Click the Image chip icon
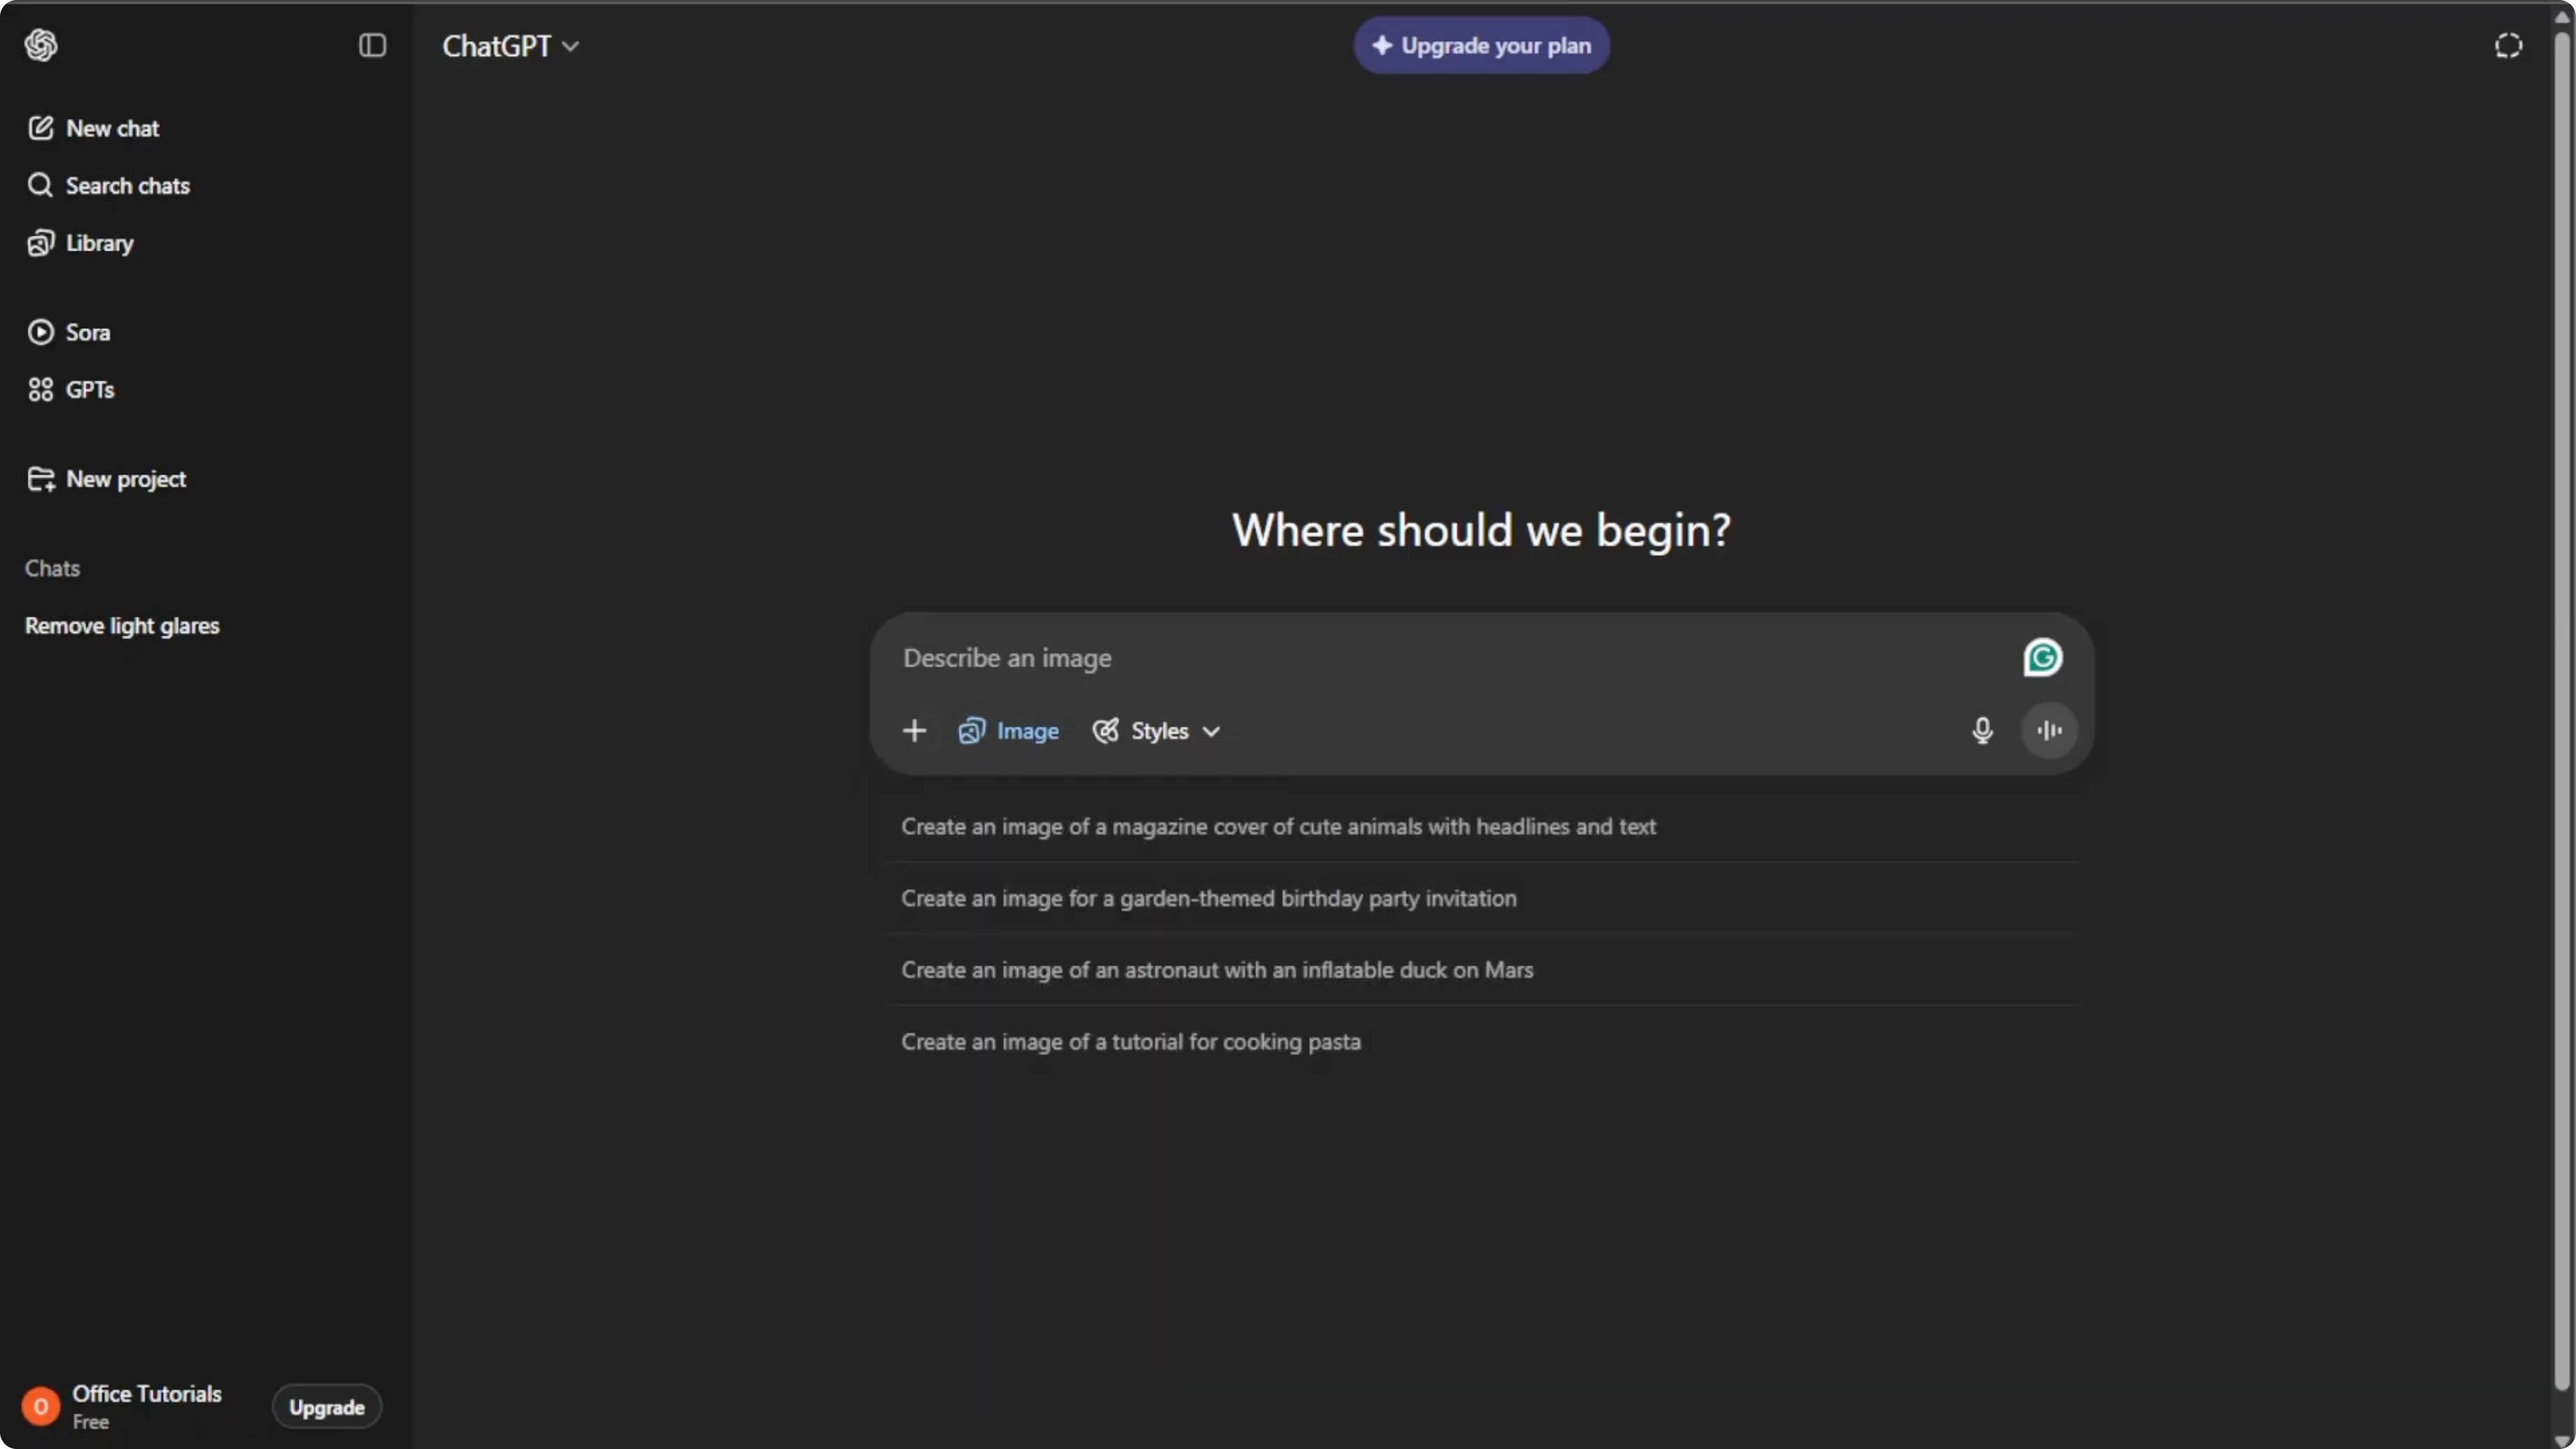The image size is (2576, 1449). (x=971, y=731)
